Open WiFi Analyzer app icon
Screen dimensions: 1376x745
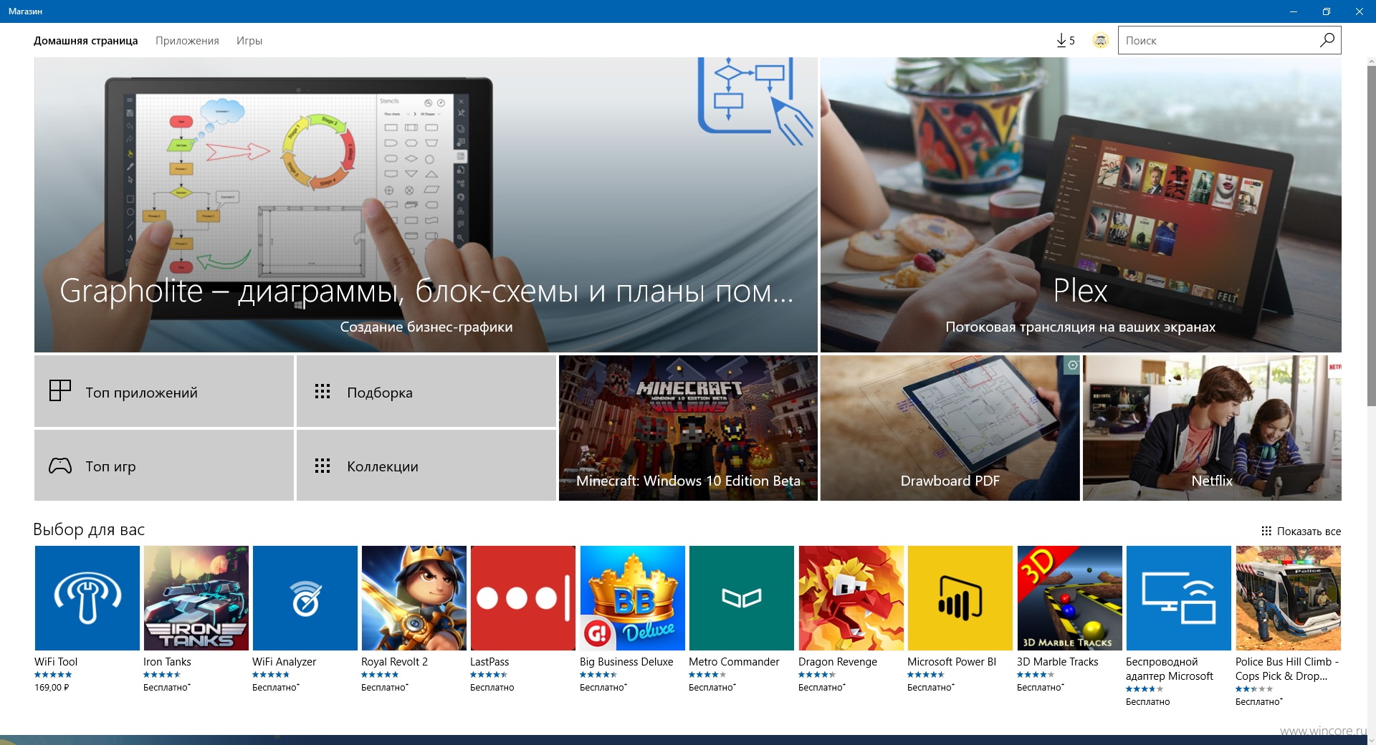tap(305, 598)
